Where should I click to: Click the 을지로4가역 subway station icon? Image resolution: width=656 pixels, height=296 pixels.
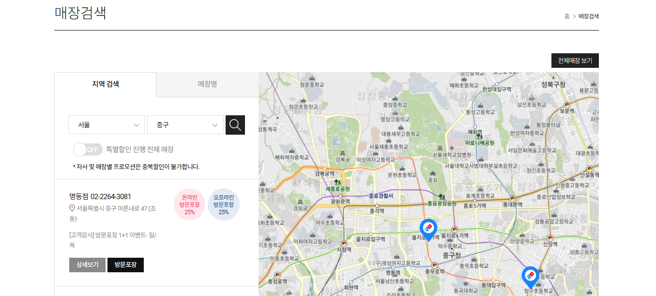455,229
